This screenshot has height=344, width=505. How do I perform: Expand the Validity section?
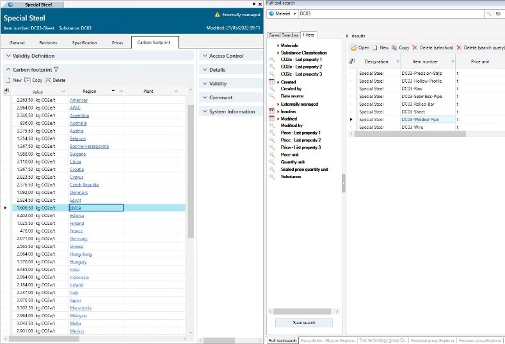[x=205, y=83]
